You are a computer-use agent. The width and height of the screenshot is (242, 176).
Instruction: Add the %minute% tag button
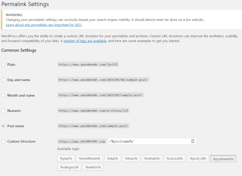coord(152,159)
